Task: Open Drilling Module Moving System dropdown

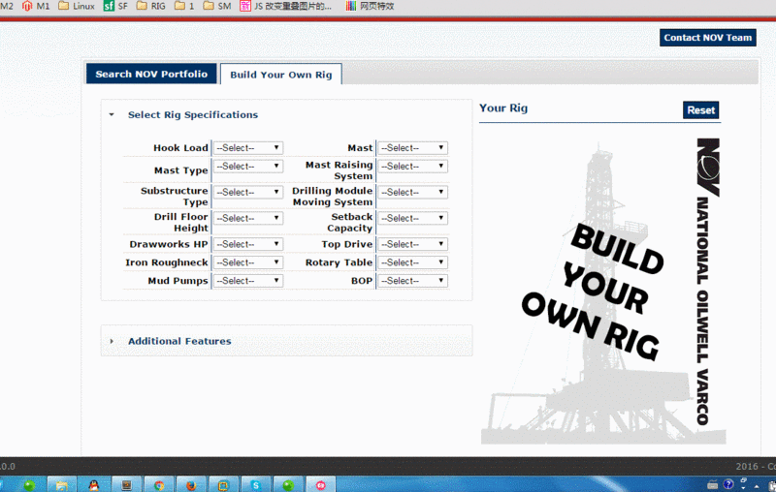Action: pyautogui.click(x=413, y=192)
